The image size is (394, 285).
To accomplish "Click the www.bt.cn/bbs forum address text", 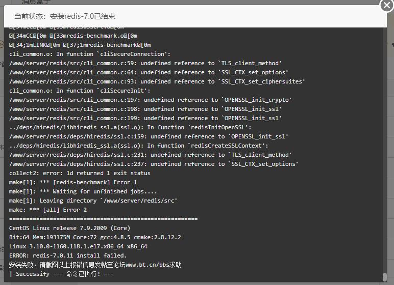I will point(147,265).
